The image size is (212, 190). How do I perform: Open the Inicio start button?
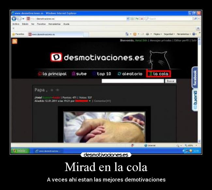20,151
